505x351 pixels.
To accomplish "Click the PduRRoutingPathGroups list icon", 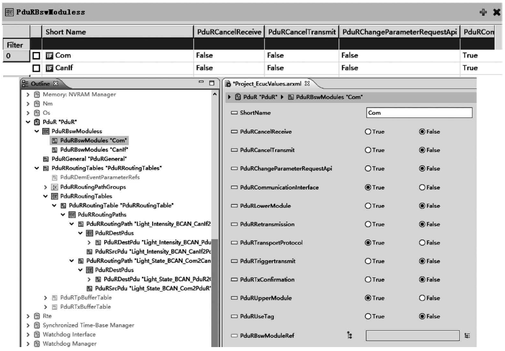I will coord(55,187).
